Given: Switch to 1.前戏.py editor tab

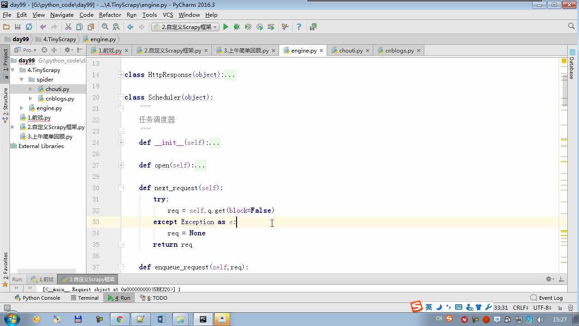Looking at the screenshot, I should 109,50.
